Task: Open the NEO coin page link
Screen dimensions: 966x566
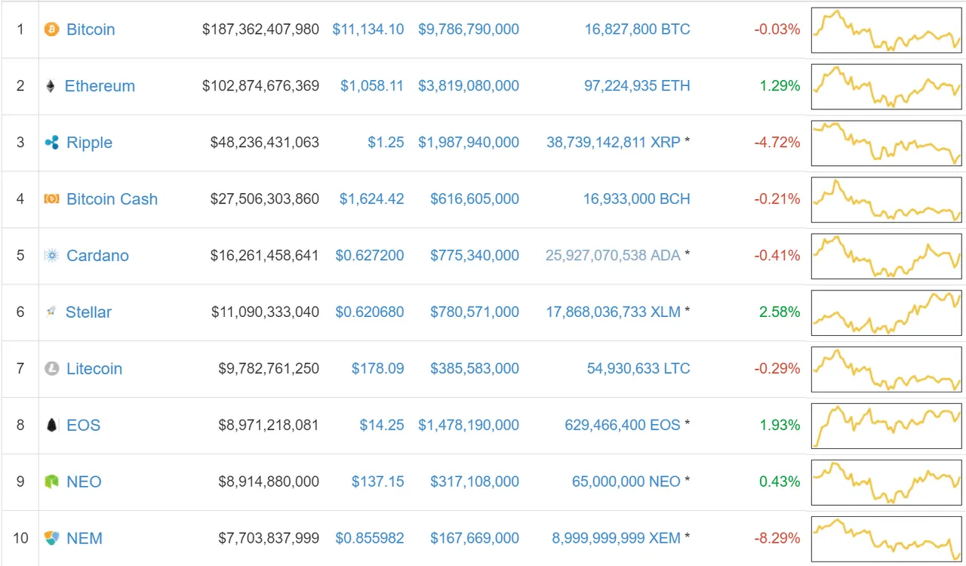Action: (x=84, y=482)
